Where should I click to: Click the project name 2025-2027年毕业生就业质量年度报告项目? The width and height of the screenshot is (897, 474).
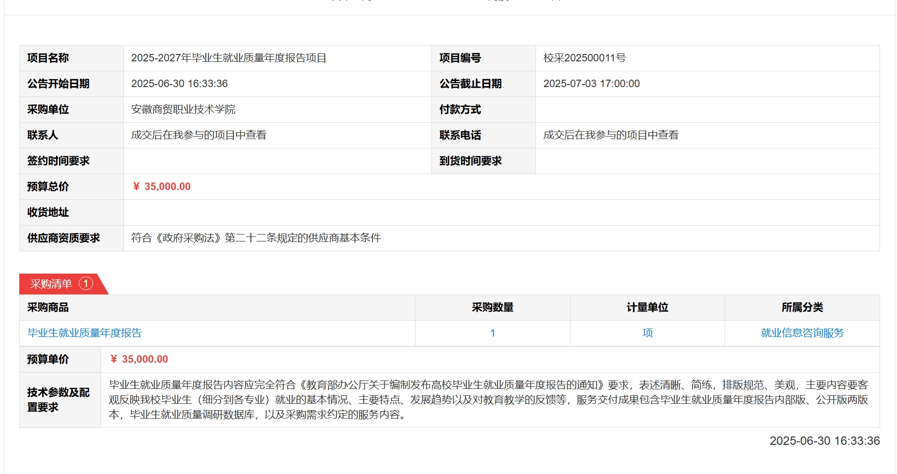pyautogui.click(x=228, y=58)
